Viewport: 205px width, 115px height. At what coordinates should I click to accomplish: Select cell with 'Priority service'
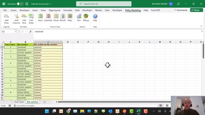point(25,77)
